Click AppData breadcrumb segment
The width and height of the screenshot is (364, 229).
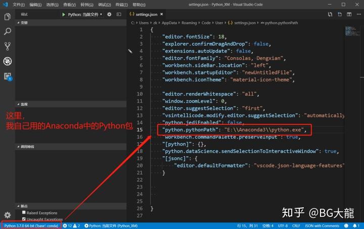click(169, 23)
